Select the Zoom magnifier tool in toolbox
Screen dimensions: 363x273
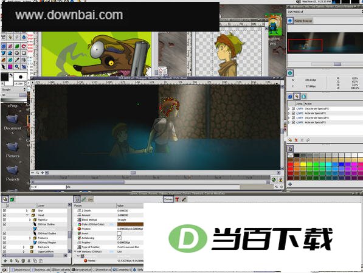[x=17, y=67]
